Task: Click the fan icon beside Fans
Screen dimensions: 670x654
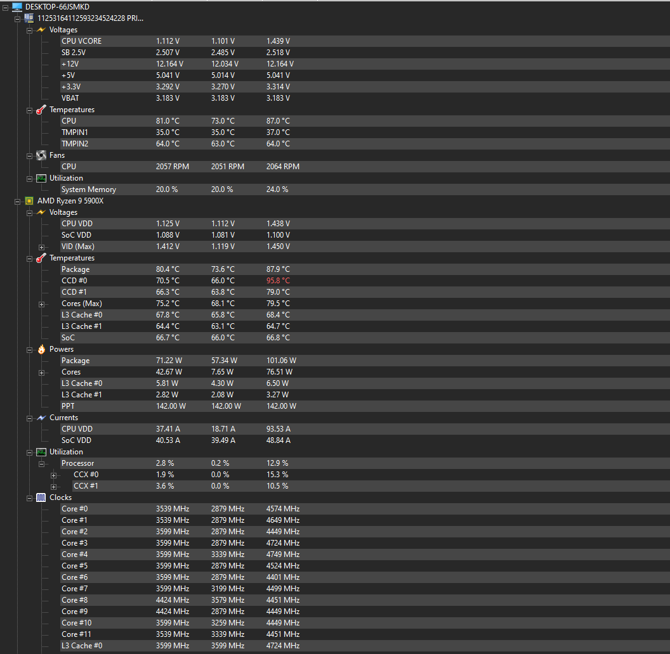Action: pyautogui.click(x=41, y=155)
